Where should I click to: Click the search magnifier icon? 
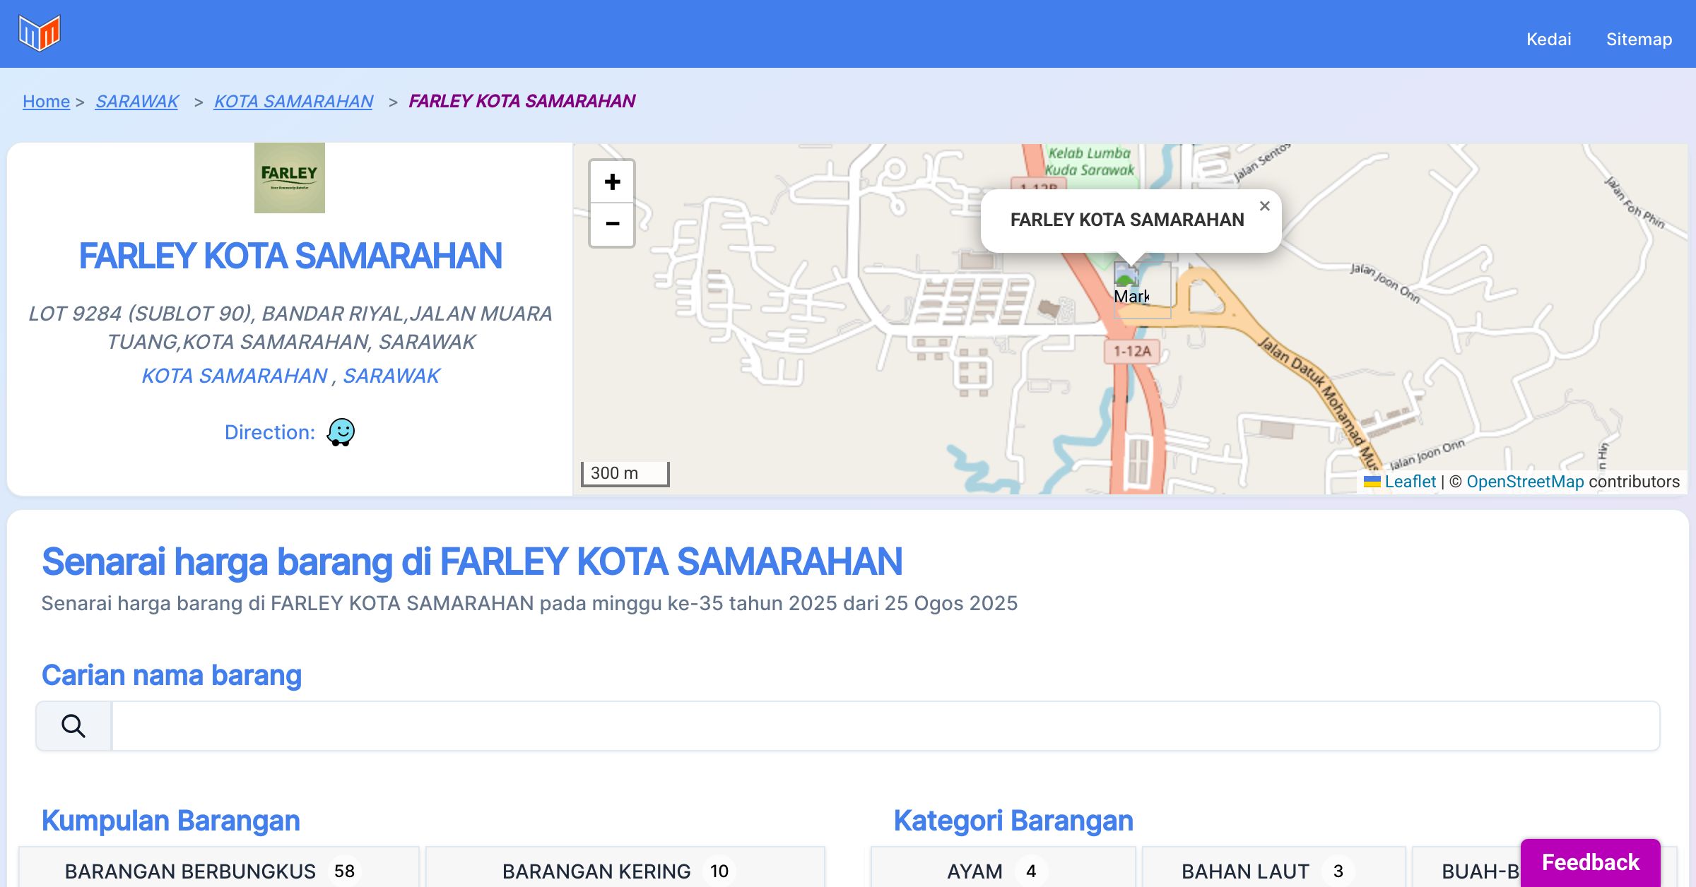pos(73,726)
